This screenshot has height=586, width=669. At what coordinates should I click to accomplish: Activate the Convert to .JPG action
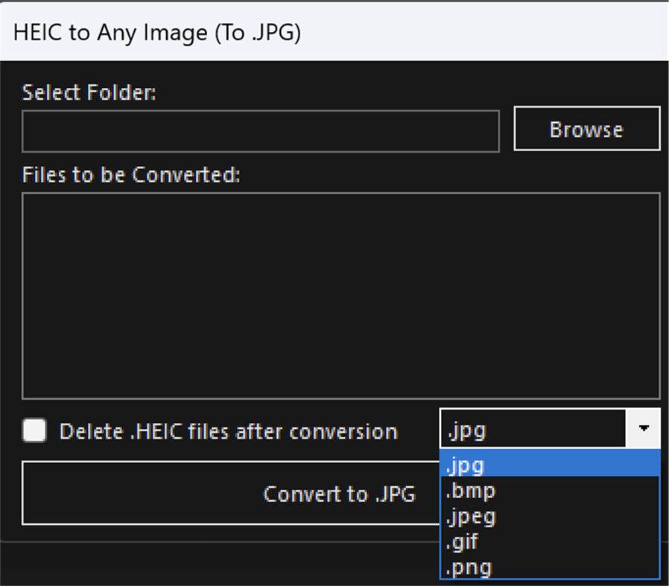pyautogui.click(x=340, y=494)
